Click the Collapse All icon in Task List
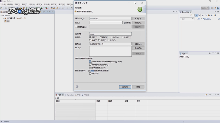 click(212, 15)
